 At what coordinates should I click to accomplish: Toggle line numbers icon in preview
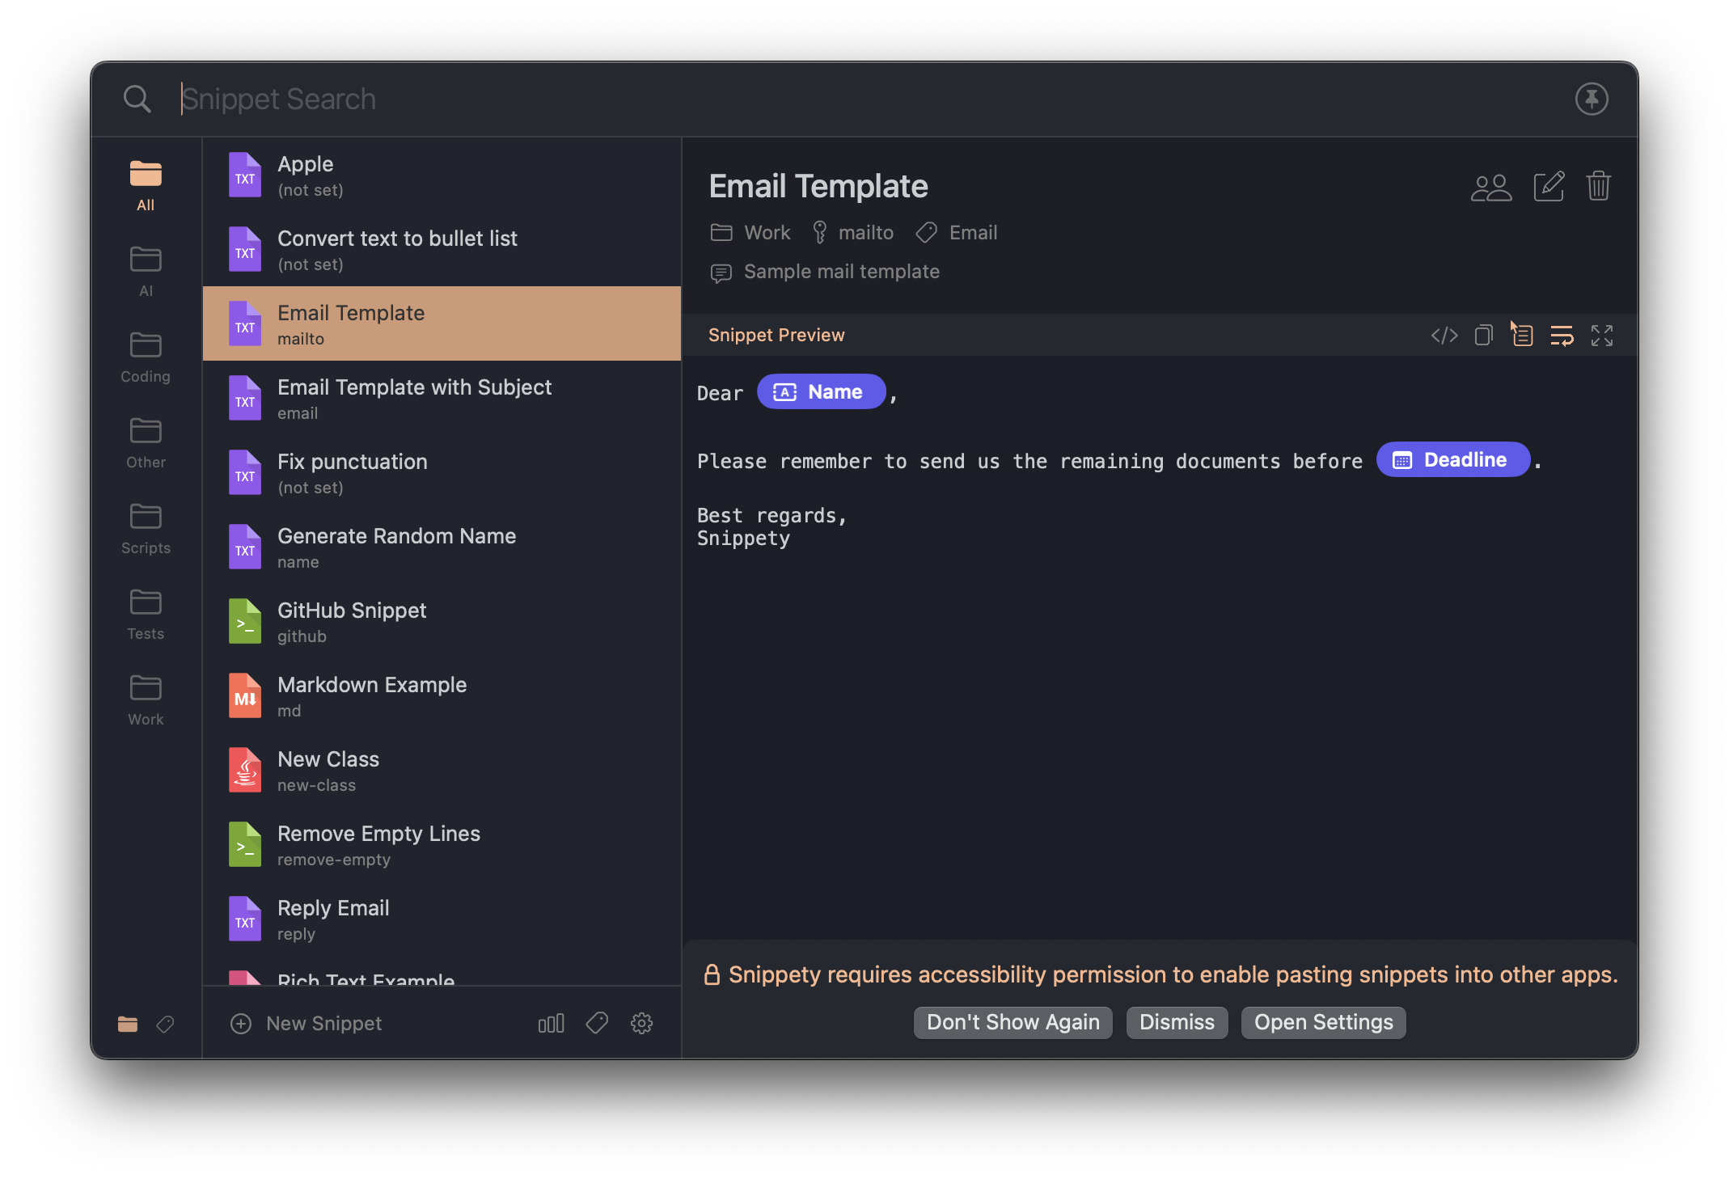point(1523,336)
